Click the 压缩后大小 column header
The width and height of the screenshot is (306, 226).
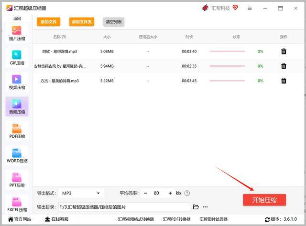[148, 37]
